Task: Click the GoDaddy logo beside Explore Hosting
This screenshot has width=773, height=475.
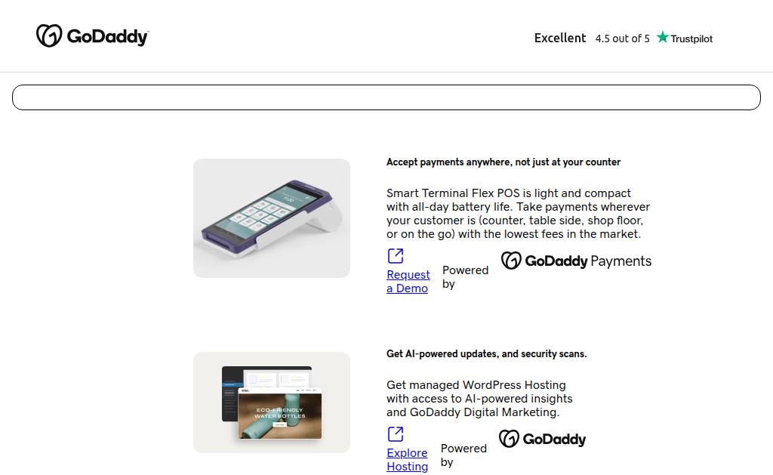Action: pos(510,439)
